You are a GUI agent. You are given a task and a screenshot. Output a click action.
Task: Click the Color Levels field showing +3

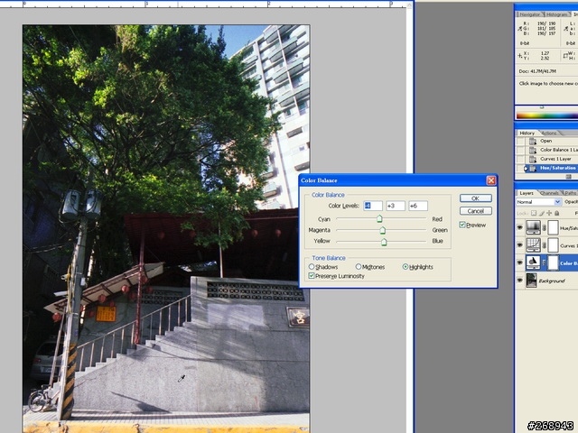coord(396,206)
